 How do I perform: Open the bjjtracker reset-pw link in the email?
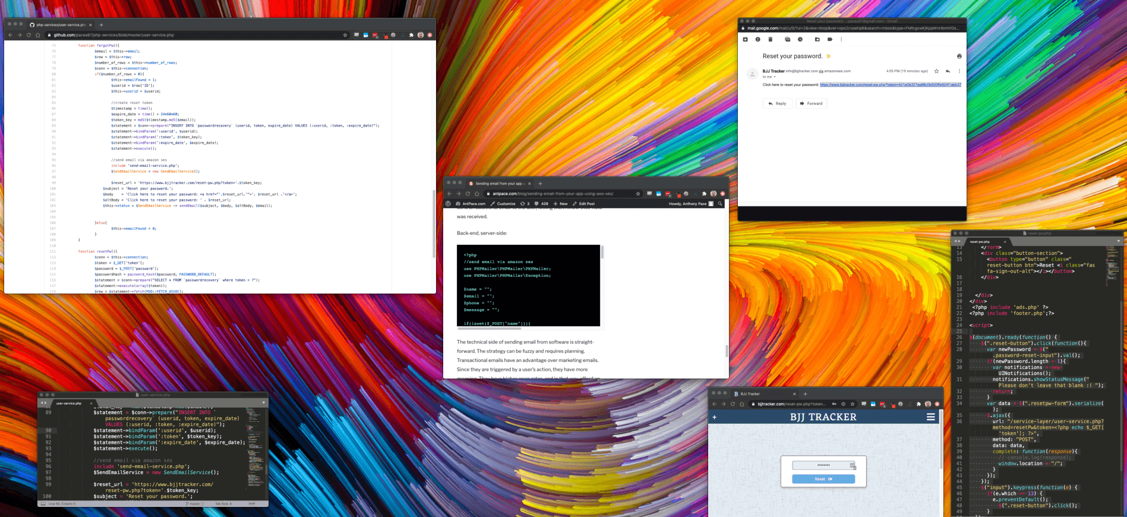890,84
